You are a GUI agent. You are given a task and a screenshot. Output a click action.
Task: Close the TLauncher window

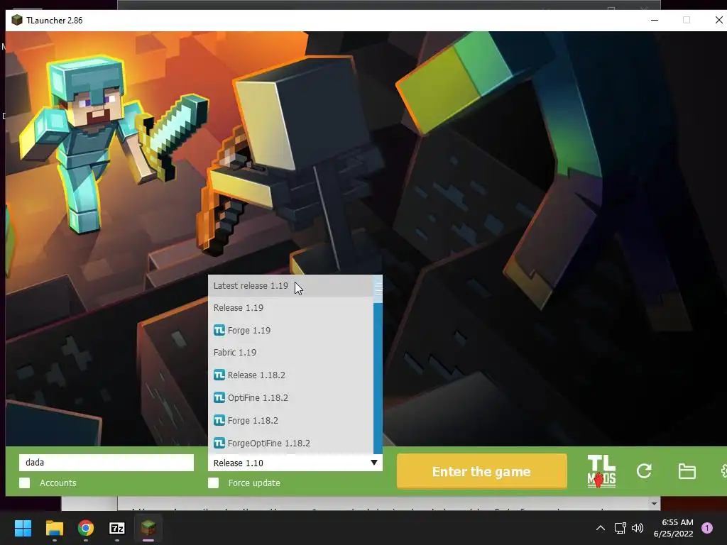click(x=718, y=20)
